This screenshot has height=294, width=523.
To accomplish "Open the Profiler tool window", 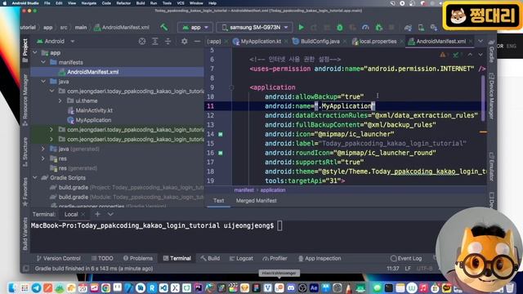I will tap(275, 258).
